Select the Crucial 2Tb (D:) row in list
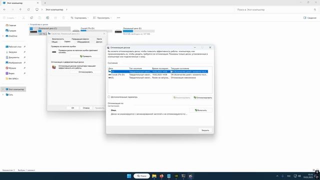 (x=158, y=74)
